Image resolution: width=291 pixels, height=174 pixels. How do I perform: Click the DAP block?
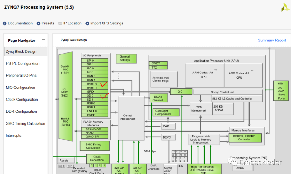(x=168, y=126)
